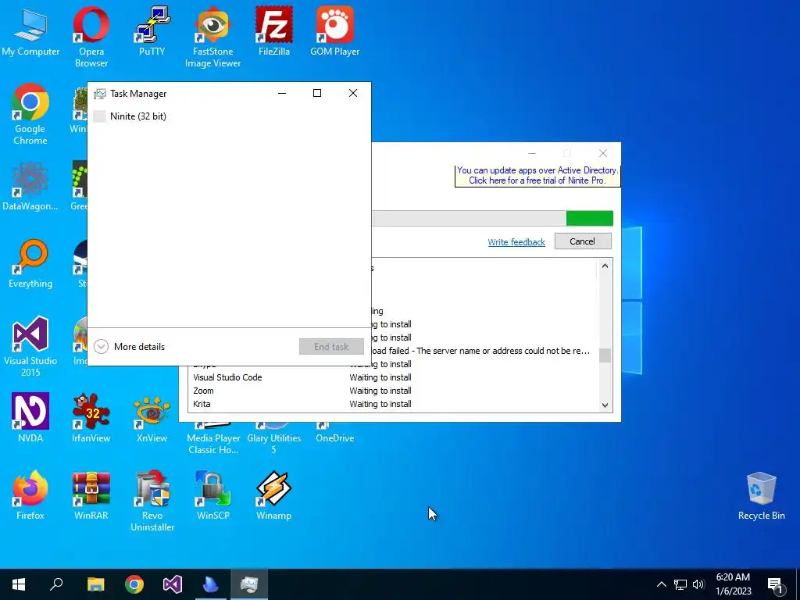
Task: Launch Google Chrome desktop shortcut
Action: 30,114
